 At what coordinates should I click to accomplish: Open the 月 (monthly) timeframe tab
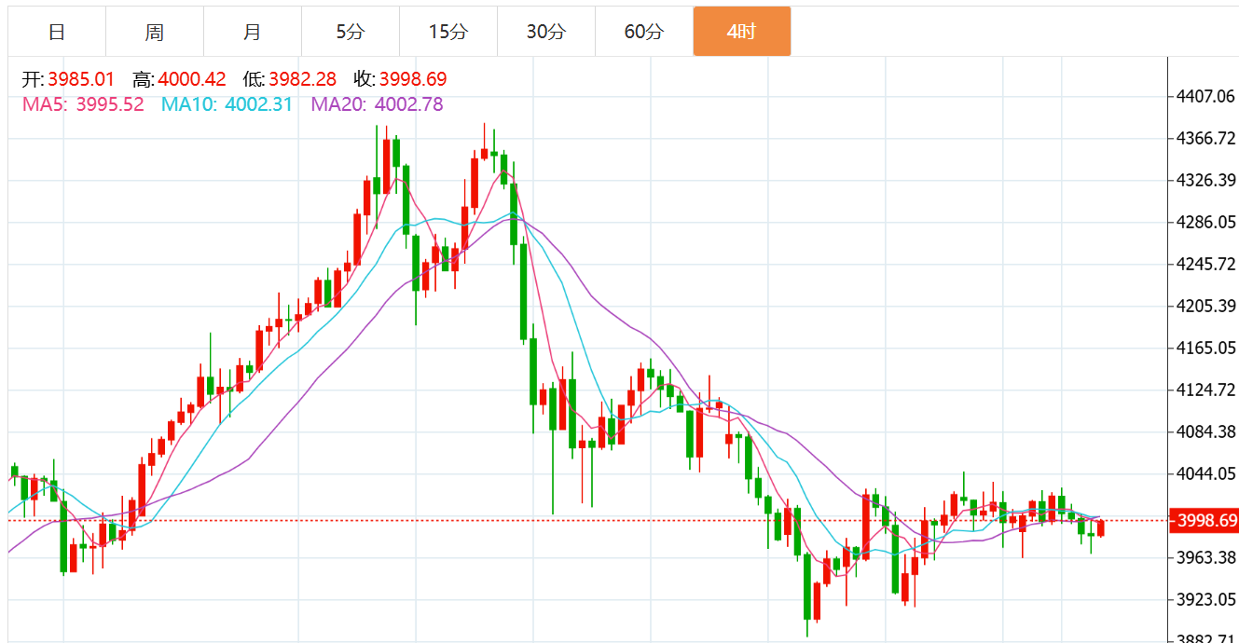pyautogui.click(x=253, y=32)
